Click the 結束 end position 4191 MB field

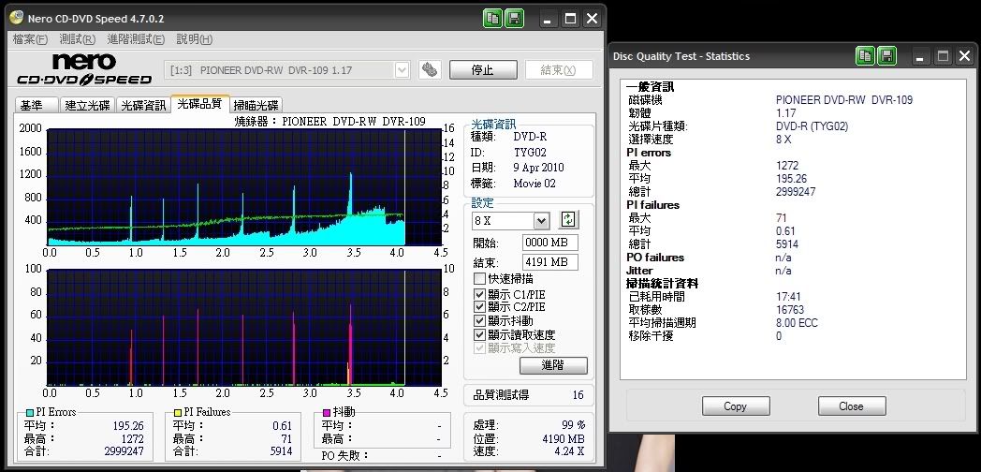tap(549, 262)
